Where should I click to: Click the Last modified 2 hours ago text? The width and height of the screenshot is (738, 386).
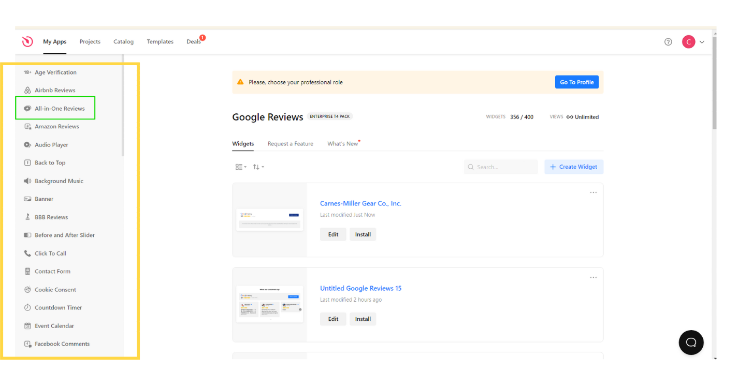[351, 300]
